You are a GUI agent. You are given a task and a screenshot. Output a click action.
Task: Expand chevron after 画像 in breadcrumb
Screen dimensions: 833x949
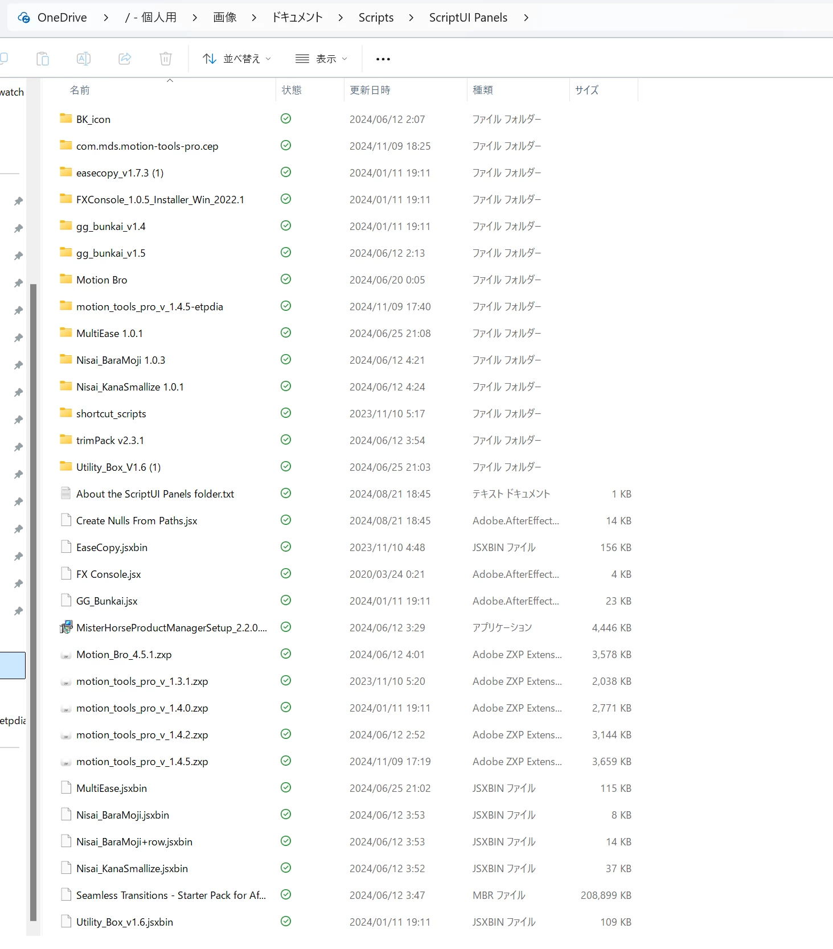tap(254, 18)
